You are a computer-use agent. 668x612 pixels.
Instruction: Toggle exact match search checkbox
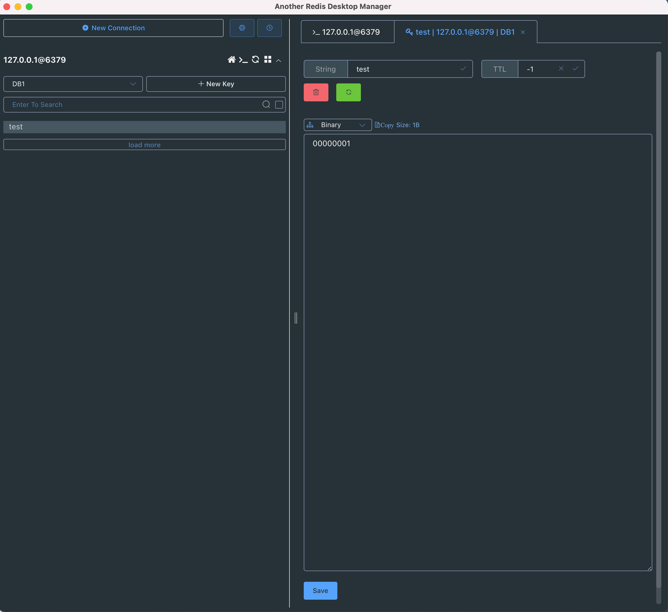pos(279,105)
